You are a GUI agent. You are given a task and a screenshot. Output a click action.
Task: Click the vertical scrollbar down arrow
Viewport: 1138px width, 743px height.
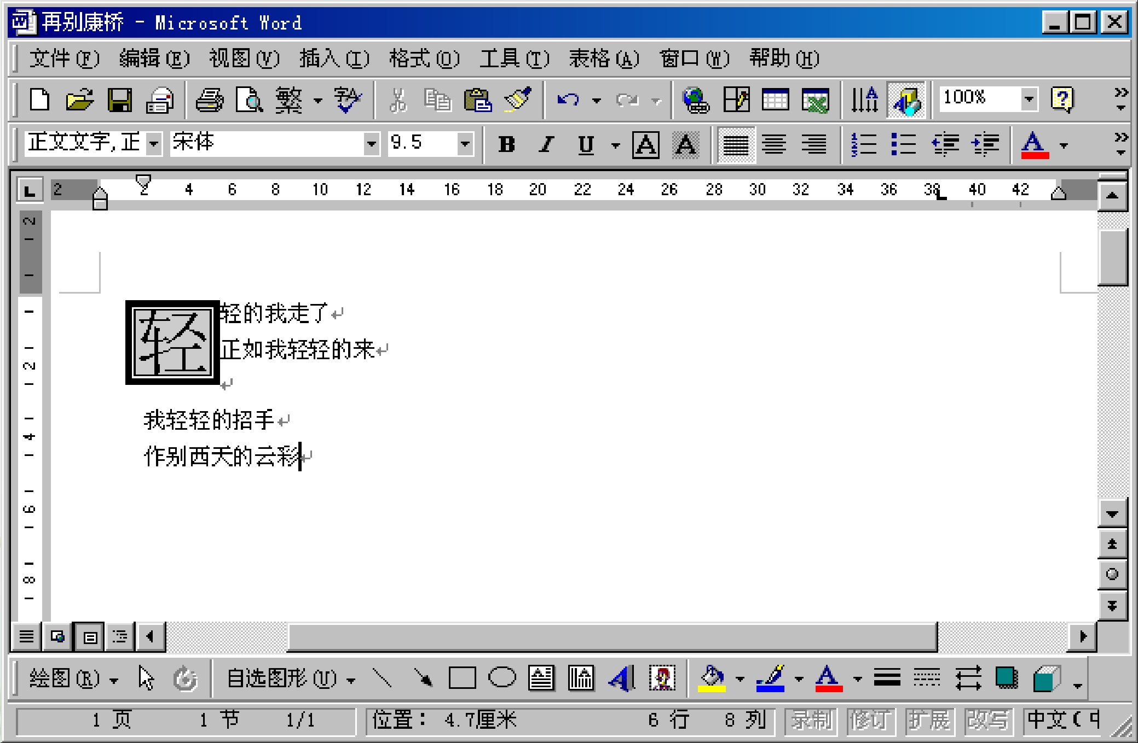[x=1112, y=513]
